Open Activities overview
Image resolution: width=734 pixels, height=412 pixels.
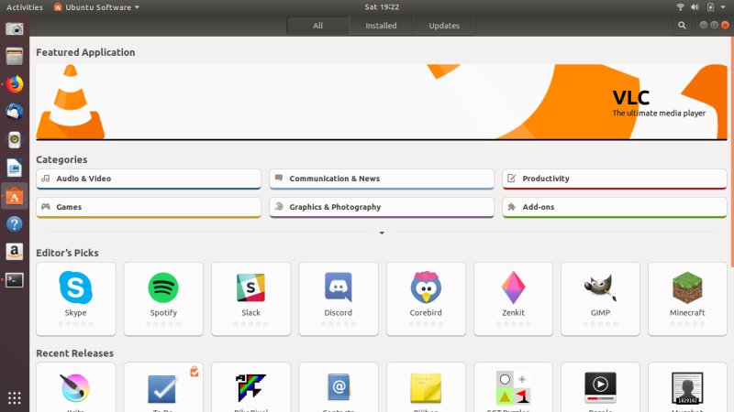tap(25, 7)
